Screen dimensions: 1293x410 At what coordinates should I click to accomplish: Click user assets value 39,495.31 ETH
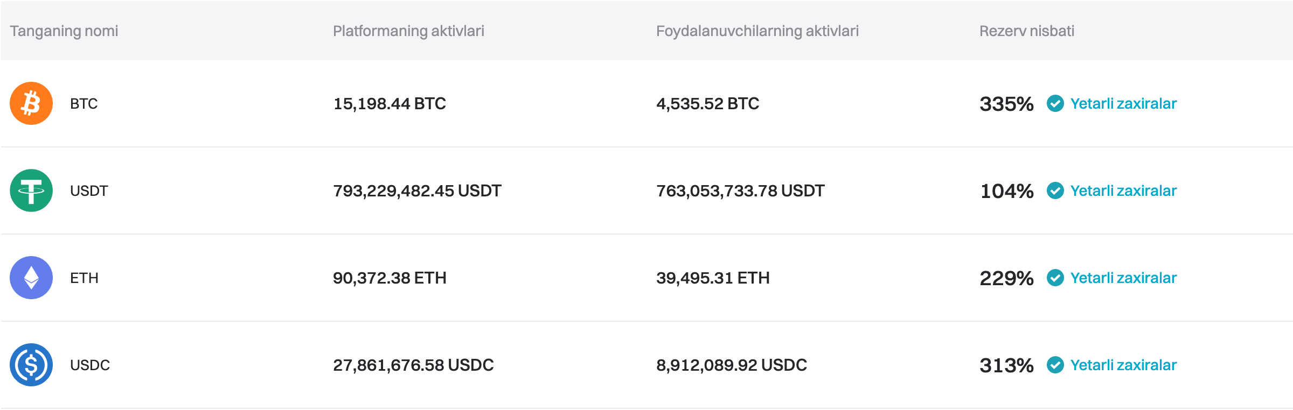click(713, 278)
